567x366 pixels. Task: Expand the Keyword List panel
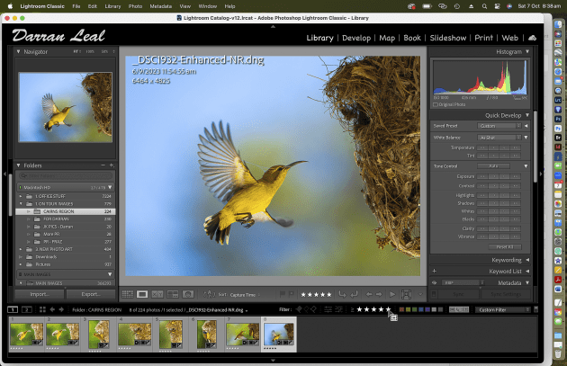coord(527,271)
